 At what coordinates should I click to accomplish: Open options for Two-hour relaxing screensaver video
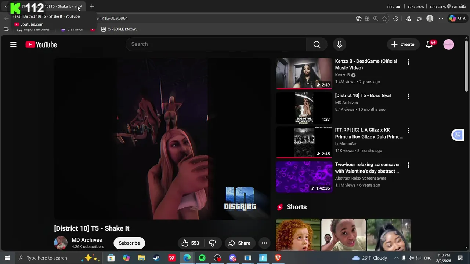point(408,165)
